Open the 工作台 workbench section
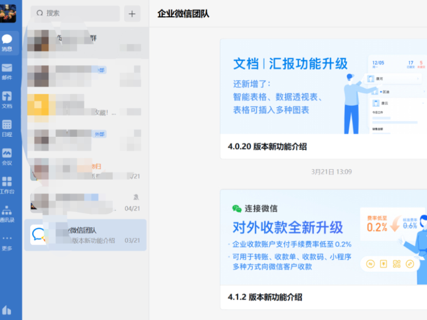The width and height of the screenshot is (427, 320). 7,185
